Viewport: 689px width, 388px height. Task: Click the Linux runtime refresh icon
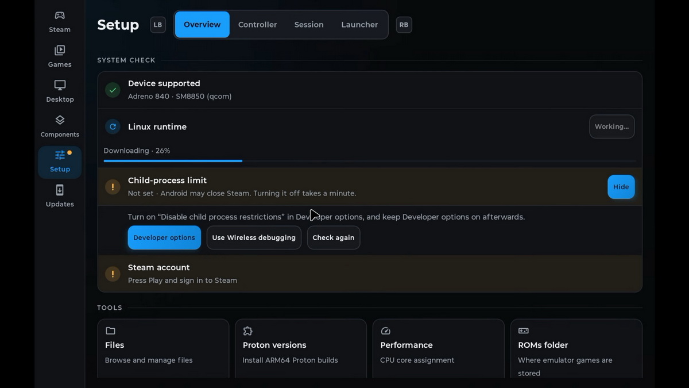click(113, 126)
